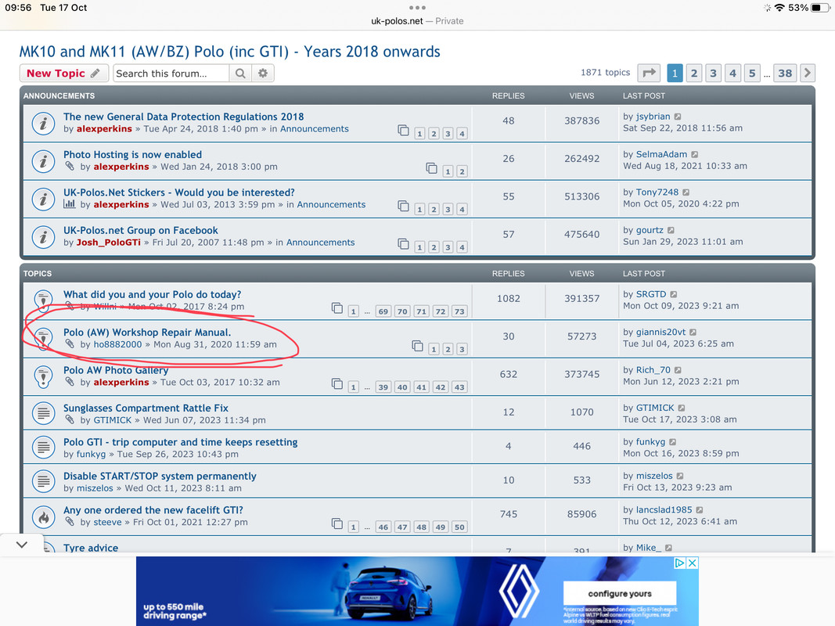
Task: View latest post icon by jsybrian
Action: [678, 117]
